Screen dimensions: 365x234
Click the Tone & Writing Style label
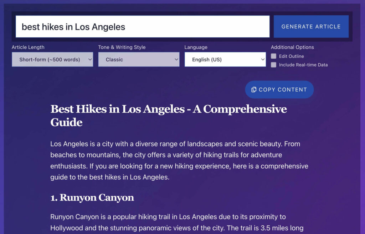point(122,47)
